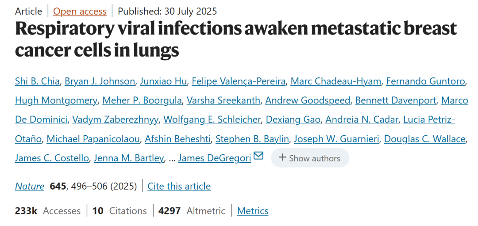Select Meher P. Boorgula author link

pyautogui.click(x=142, y=100)
